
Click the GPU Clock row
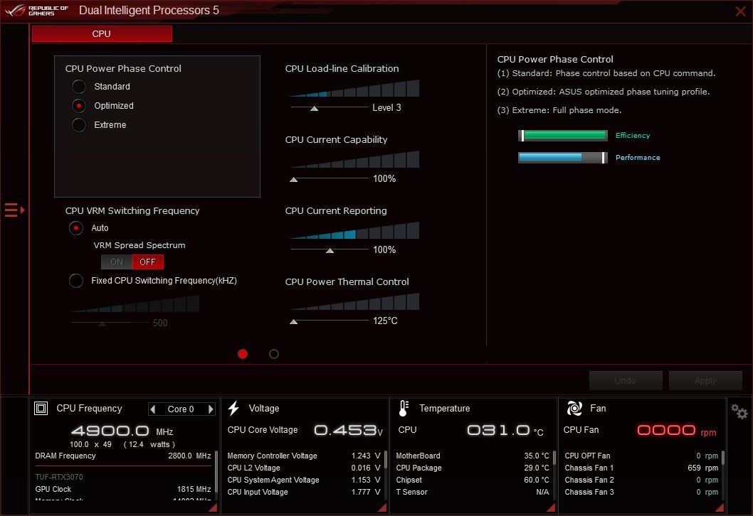click(123, 489)
